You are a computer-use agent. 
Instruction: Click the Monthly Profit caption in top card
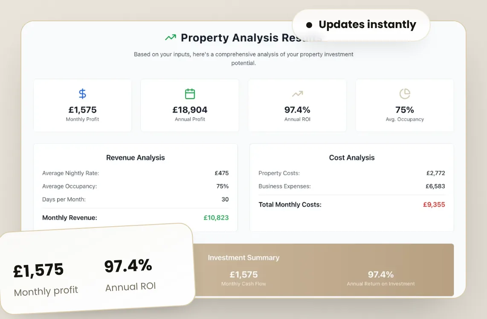(82, 119)
